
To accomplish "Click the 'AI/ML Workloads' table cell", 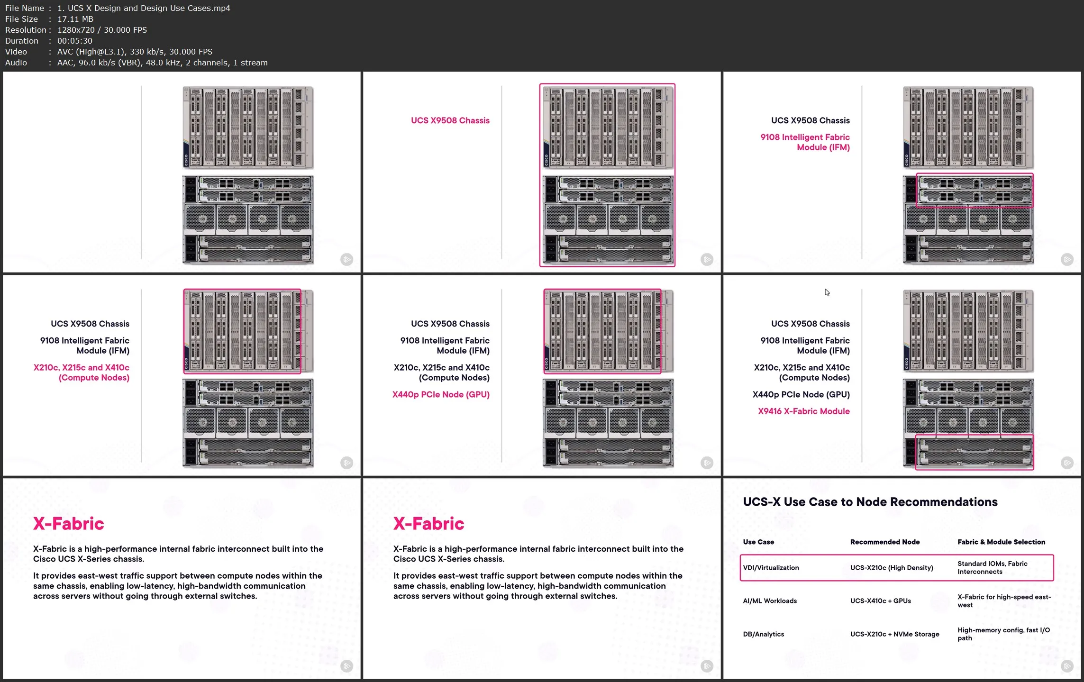I will 770,601.
